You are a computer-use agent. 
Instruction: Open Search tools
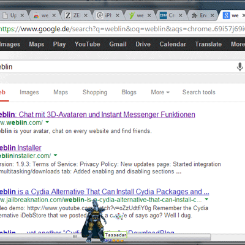[199, 92]
